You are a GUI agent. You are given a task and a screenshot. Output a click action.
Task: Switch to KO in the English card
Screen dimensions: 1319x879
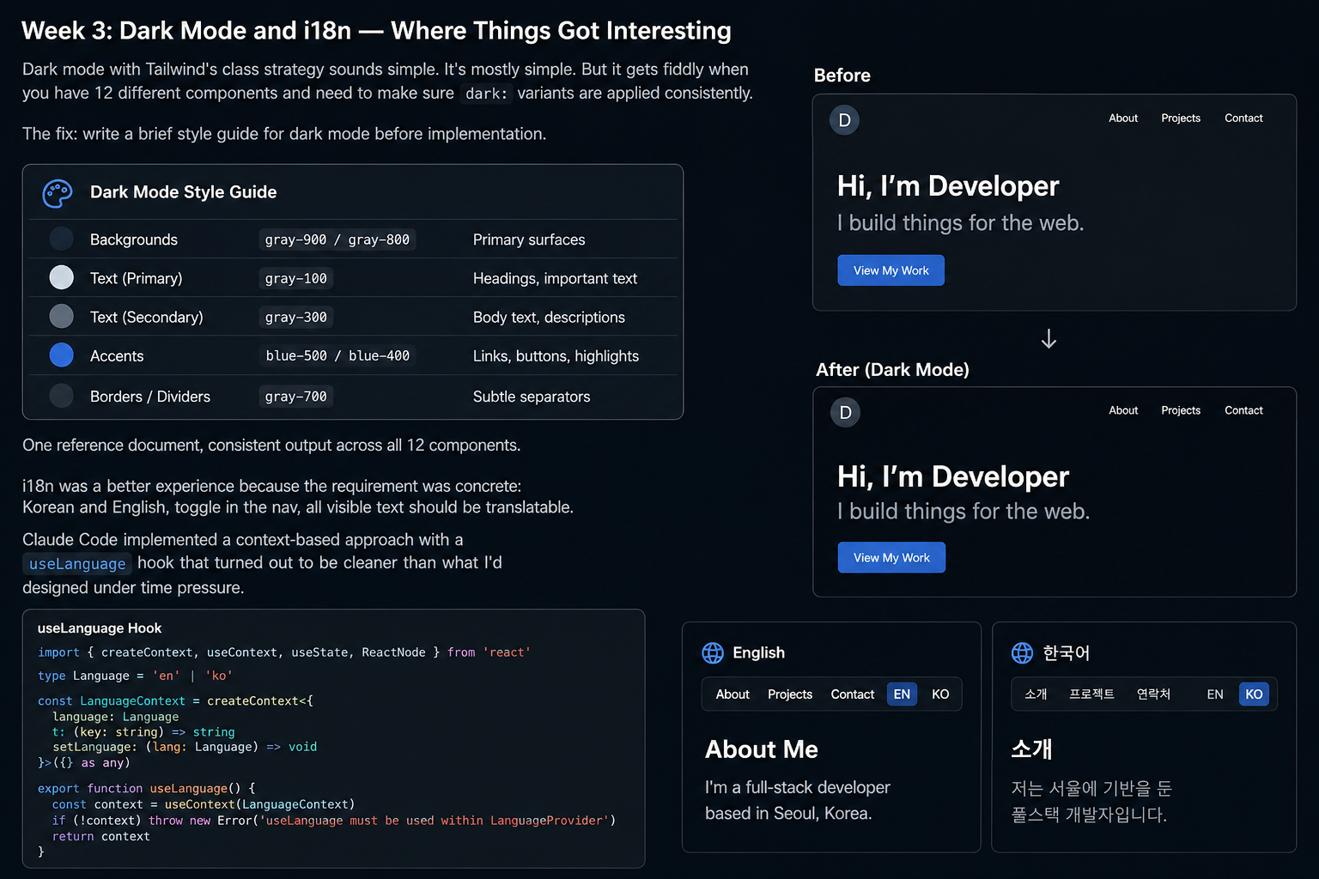click(x=940, y=694)
